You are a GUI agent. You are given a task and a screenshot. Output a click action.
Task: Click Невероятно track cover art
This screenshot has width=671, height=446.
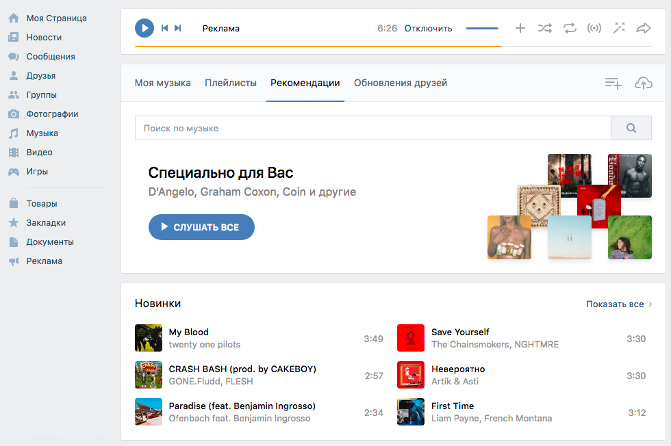pos(411,375)
